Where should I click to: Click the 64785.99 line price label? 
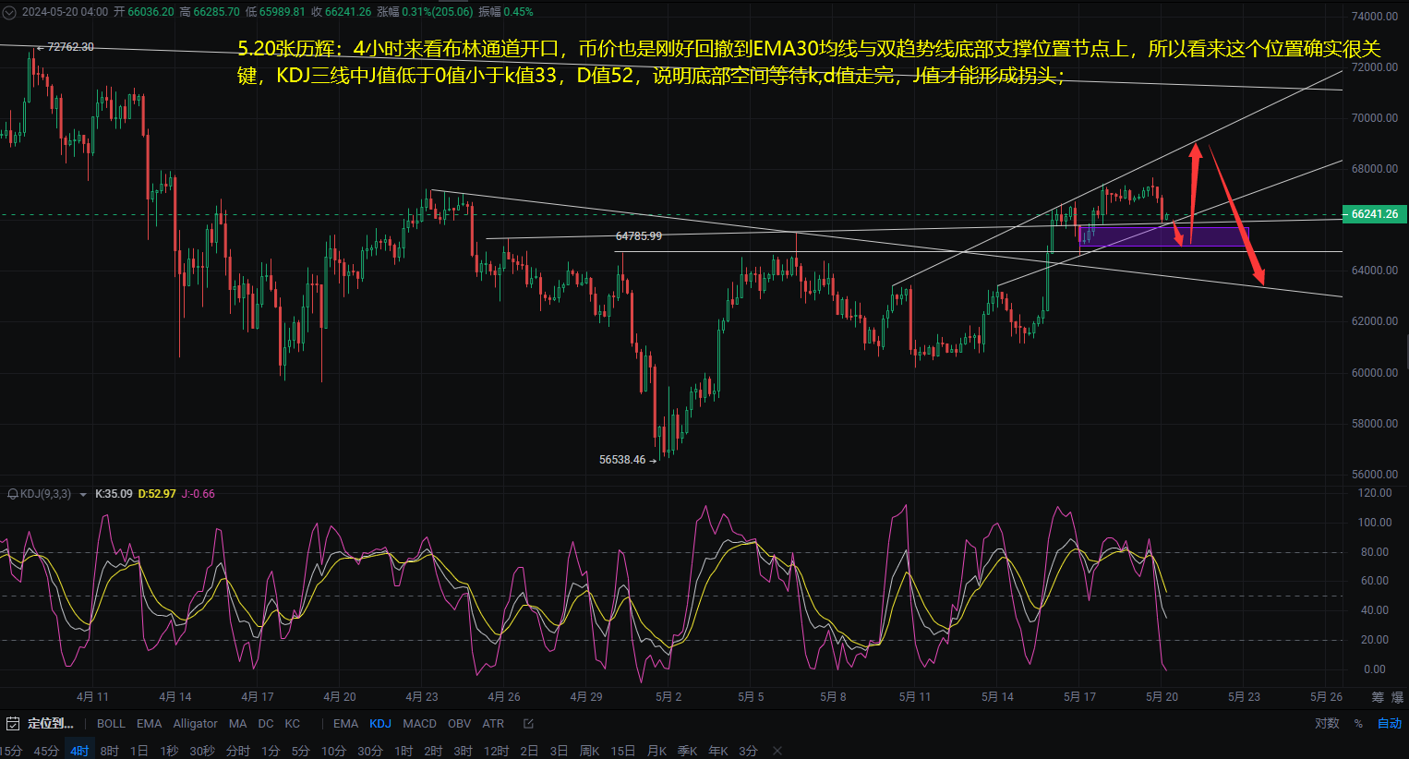(639, 236)
